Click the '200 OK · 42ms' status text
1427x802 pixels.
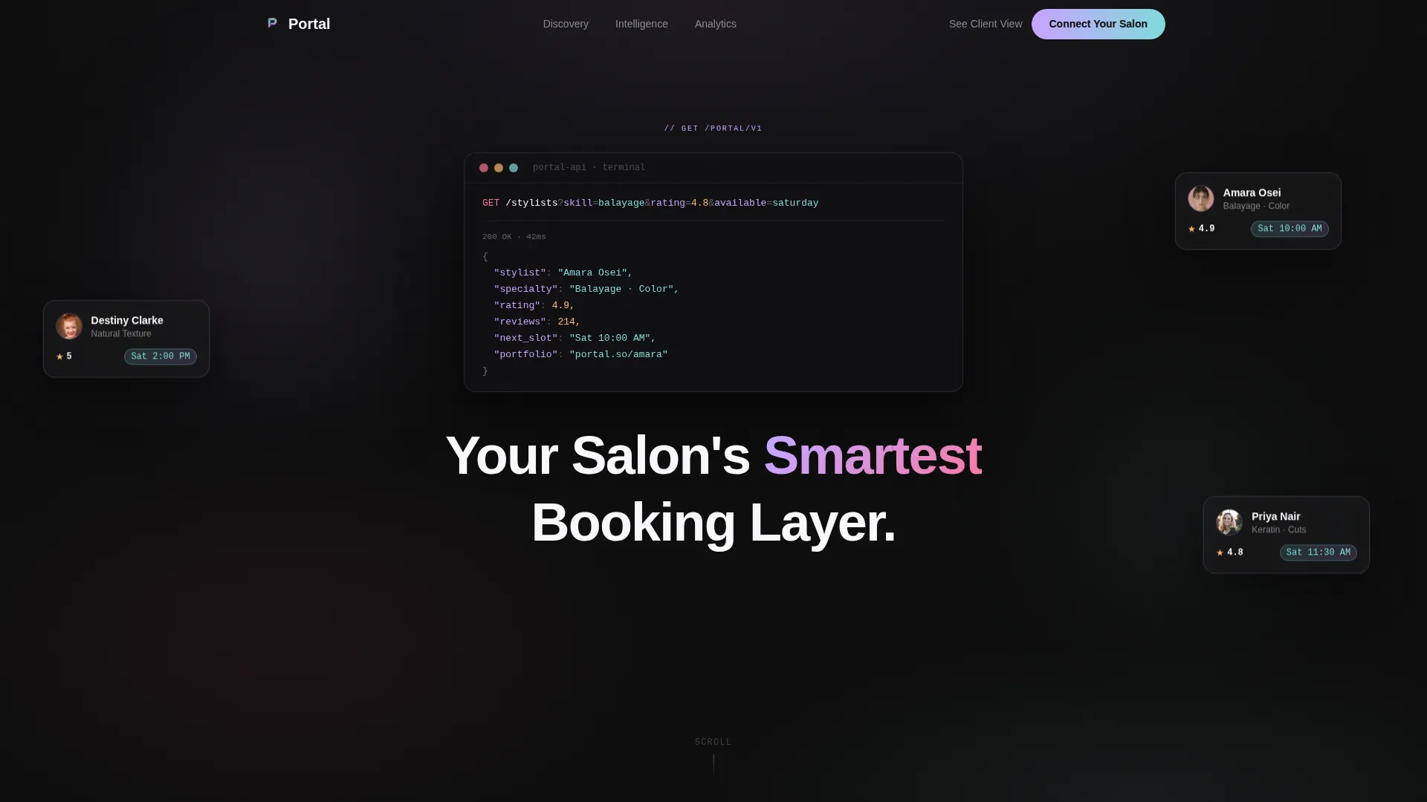(514, 237)
